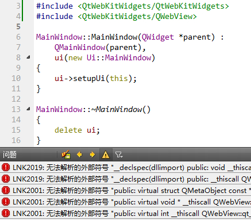Click the QtWebKitWidgets/QtWebKitWidgets include path
The image size is (251, 220).
(153, 6)
